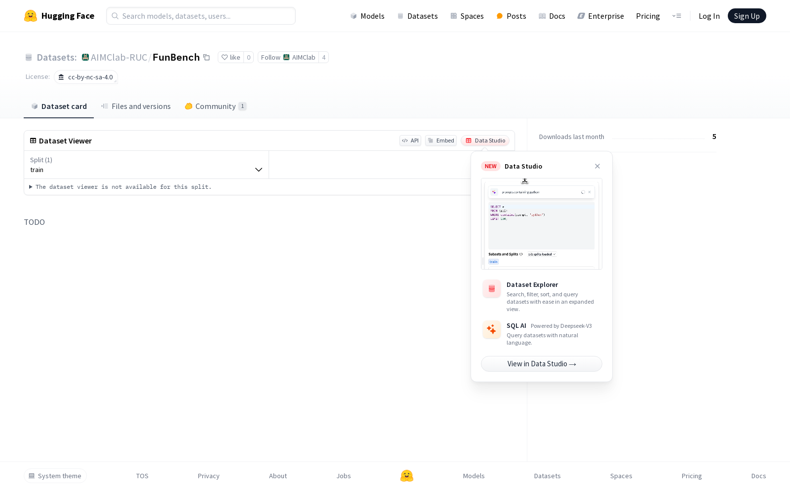Open Enterprise in top navigation
The image size is (790, 493).
601,16
